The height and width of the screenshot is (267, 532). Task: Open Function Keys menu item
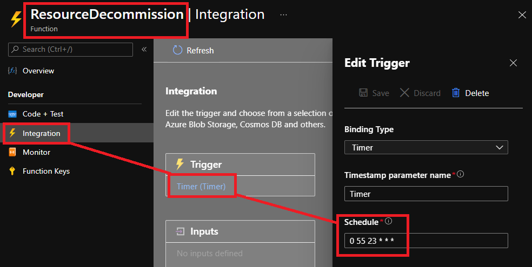click(x=46, y=171)
